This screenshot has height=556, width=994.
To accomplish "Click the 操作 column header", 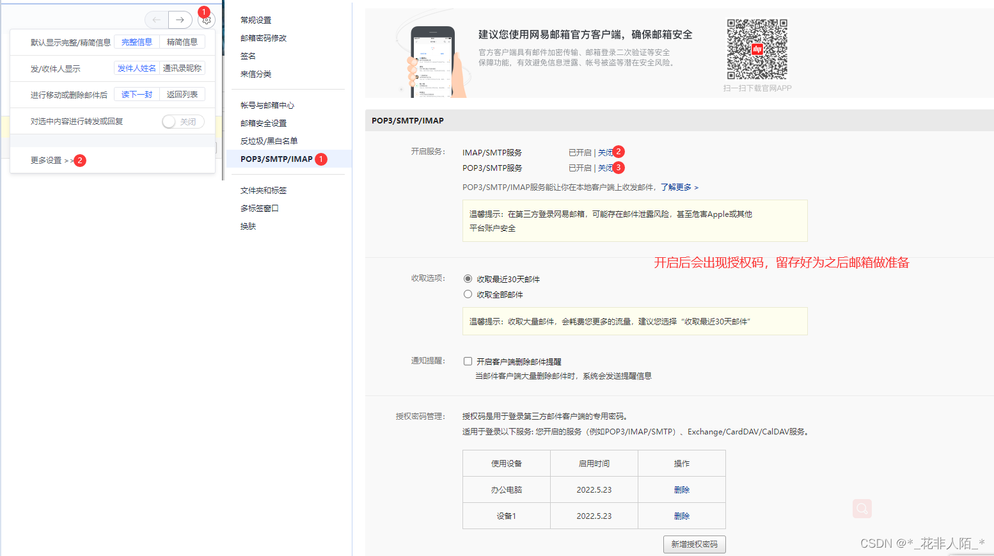I will coord(682,464).
